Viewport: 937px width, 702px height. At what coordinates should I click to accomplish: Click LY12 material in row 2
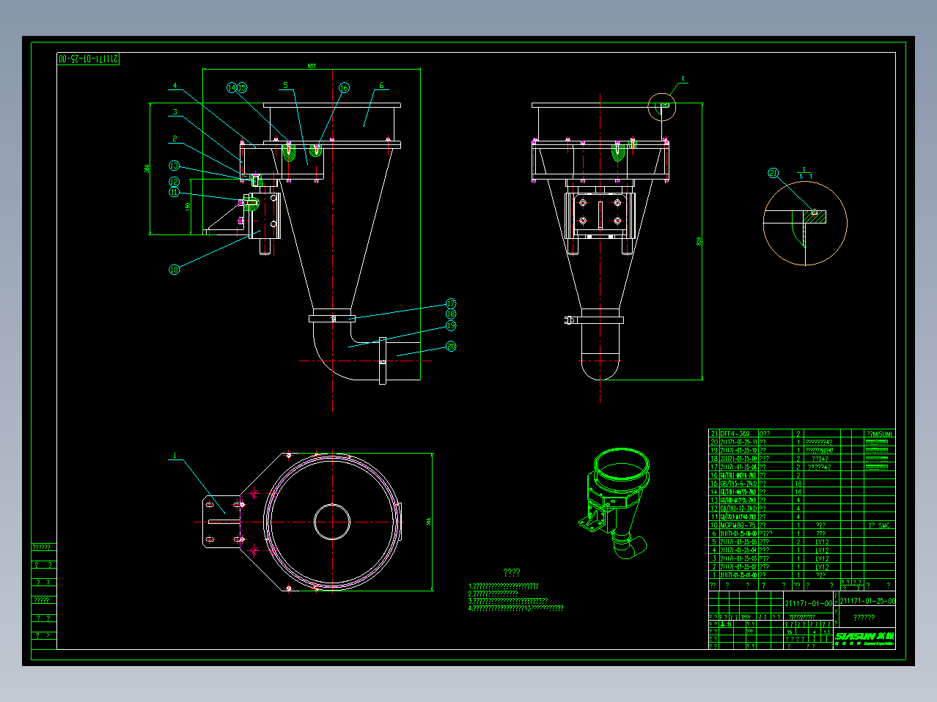click(x=822, y=567)
